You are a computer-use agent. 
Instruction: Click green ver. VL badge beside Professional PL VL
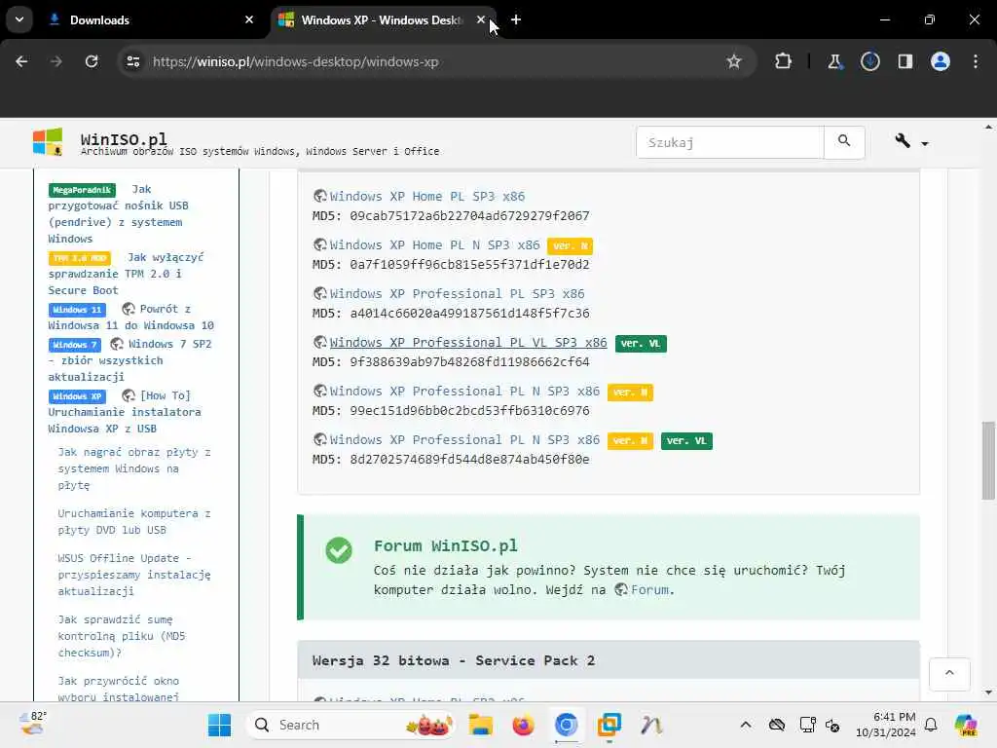pyautogui.click(x=641, y=344)
